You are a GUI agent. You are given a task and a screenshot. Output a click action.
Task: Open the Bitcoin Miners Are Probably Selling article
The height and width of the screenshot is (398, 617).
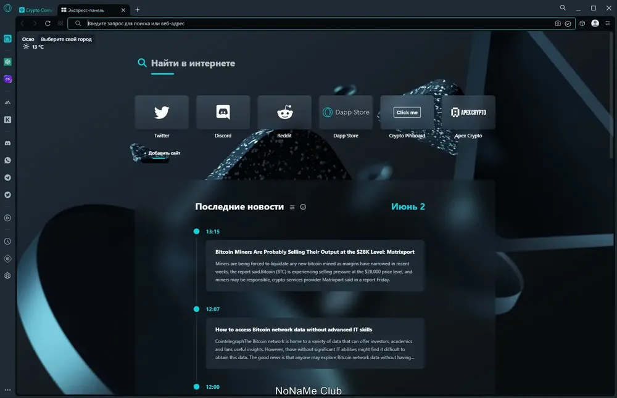[x=315, y=266]
